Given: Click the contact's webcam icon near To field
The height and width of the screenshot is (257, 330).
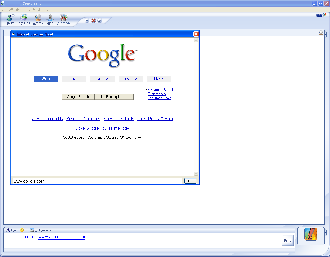Looking at the screenshot, I should tap(321, 33).
